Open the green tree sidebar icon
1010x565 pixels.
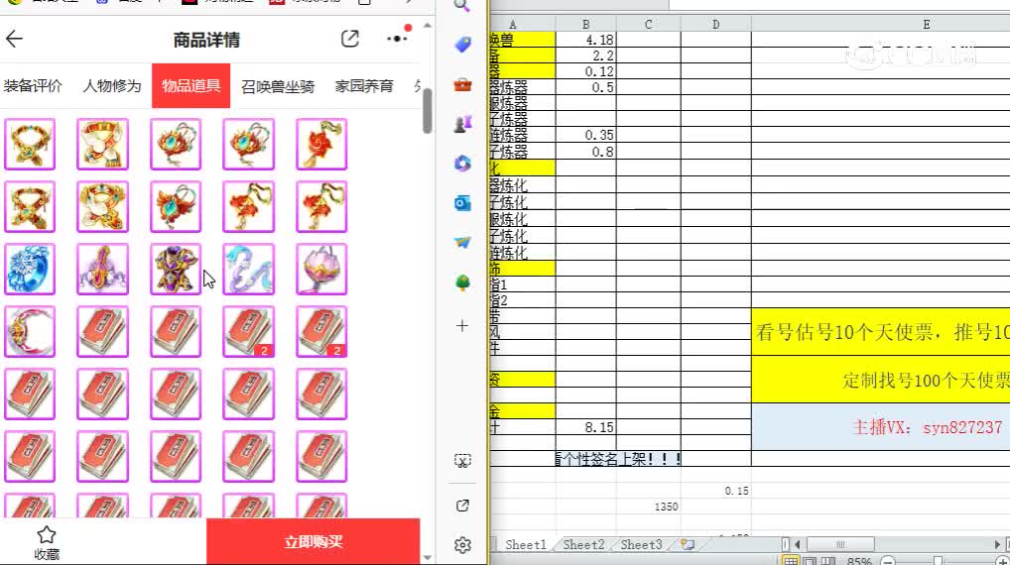pyautogui.click(x=462, y=282)
